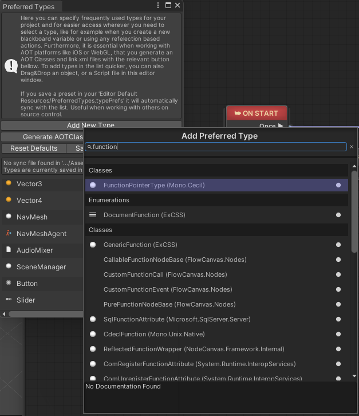
Task: Toggle favorite dot for GenericFunction
Action: (x=338, y=245)
